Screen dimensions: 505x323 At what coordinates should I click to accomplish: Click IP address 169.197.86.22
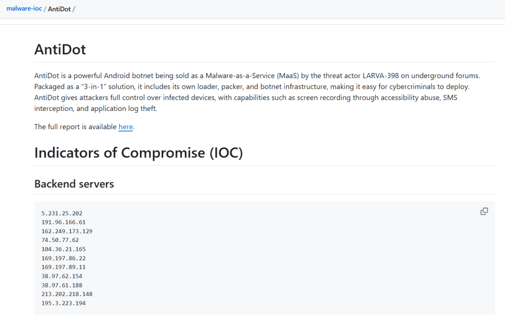point(64,258)
